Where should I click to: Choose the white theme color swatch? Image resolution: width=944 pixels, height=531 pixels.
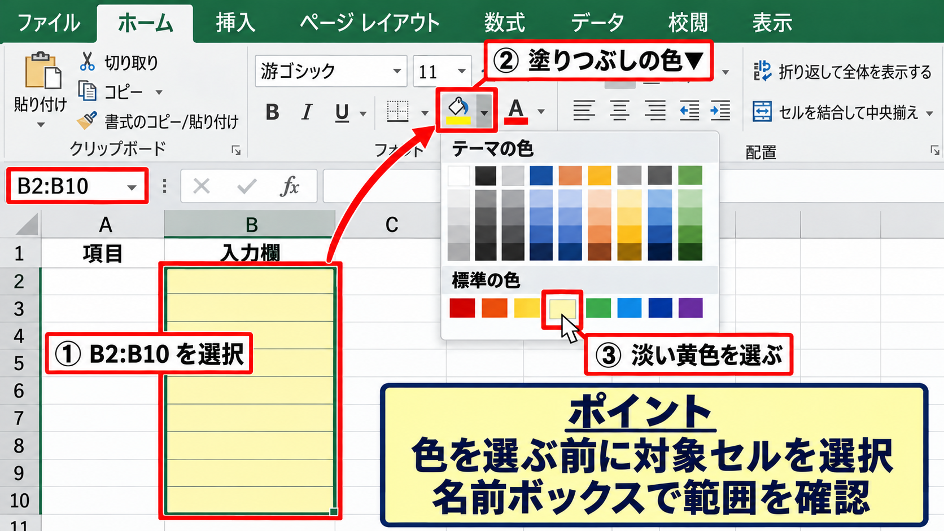458,175
